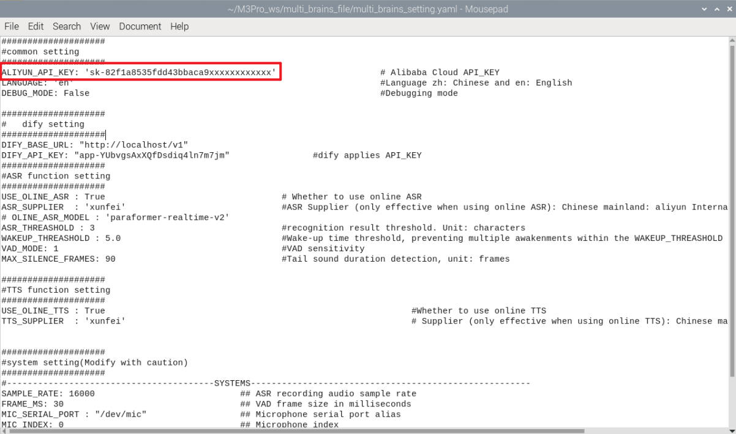Click the '## ASR recording audio sample rate' comment

pos(328,394)
